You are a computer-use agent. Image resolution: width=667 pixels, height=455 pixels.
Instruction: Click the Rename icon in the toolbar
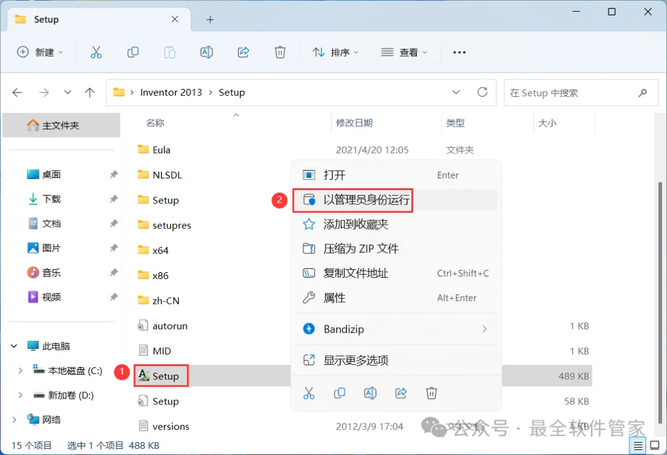point(206,52)
